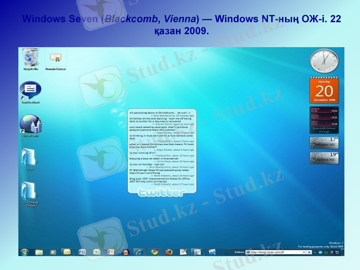Open the Outlook mail taskbar icon

[x=67, y=252]
